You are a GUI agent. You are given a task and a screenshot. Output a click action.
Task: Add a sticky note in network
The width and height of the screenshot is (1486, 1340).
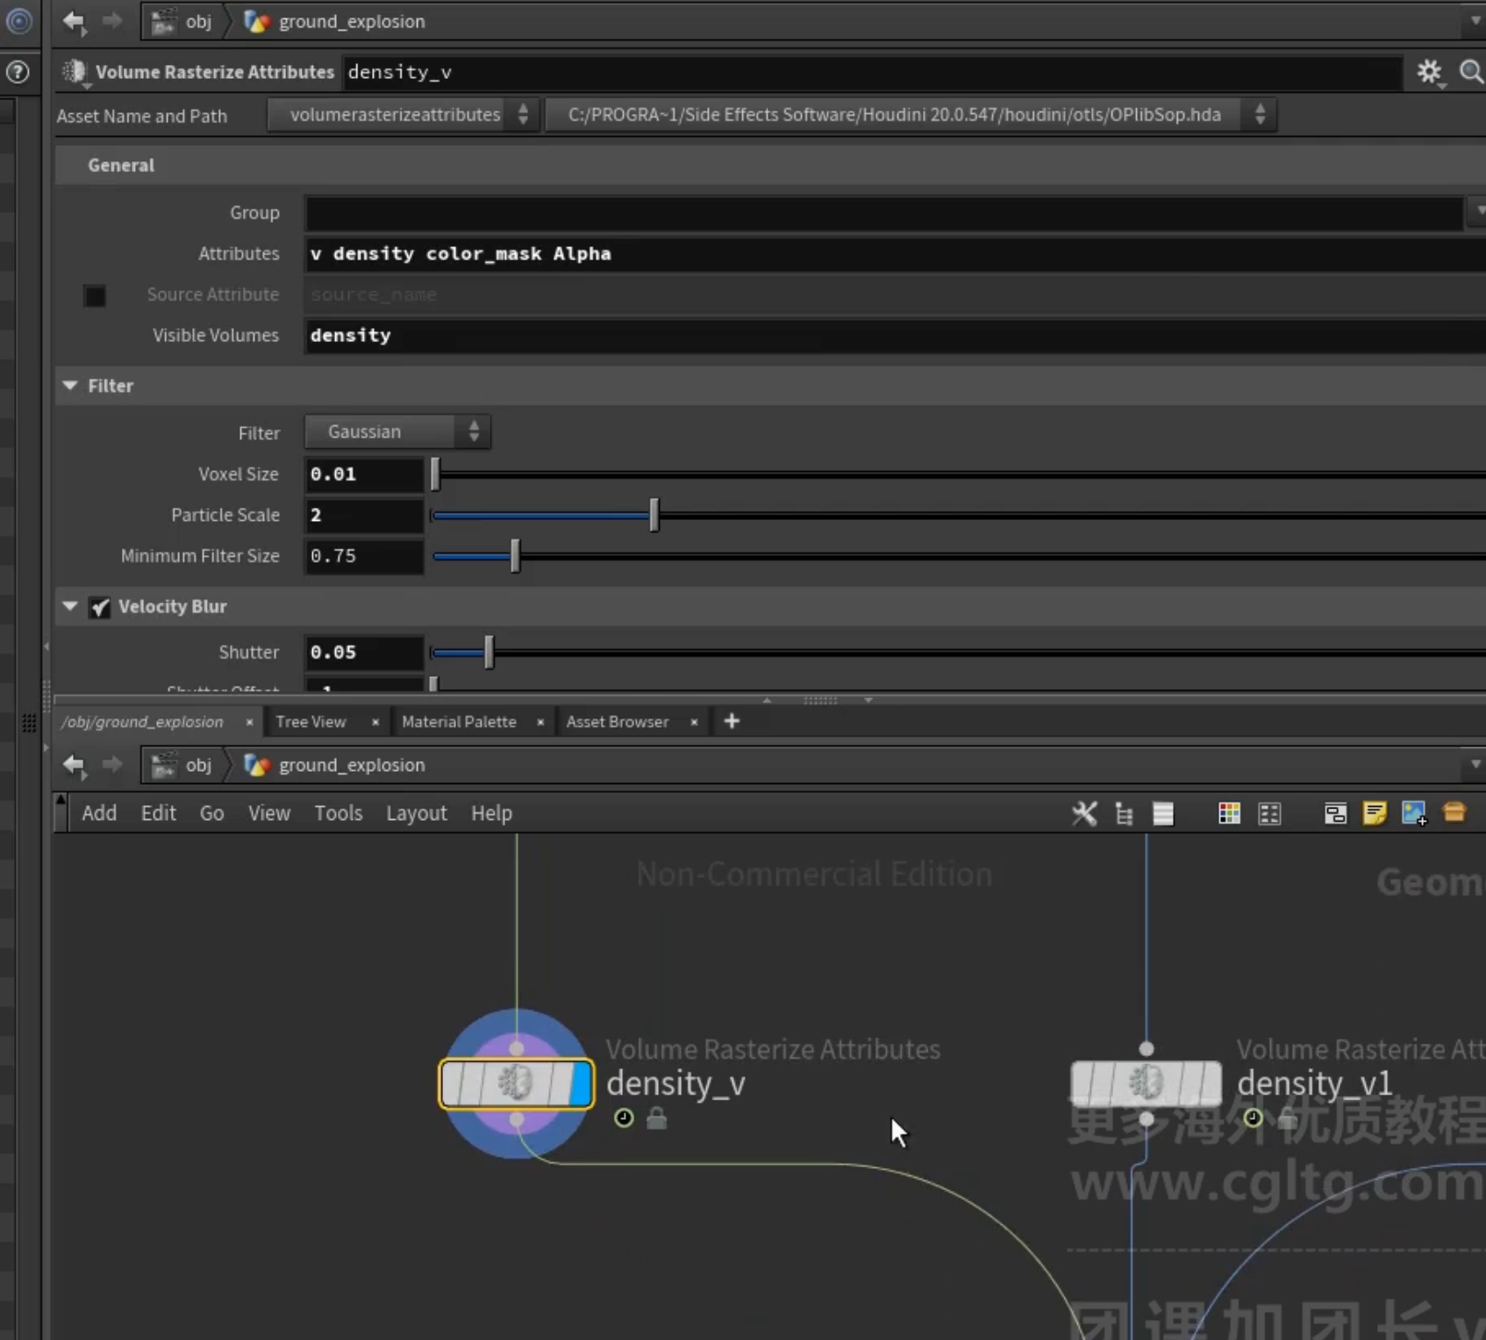1375,813
